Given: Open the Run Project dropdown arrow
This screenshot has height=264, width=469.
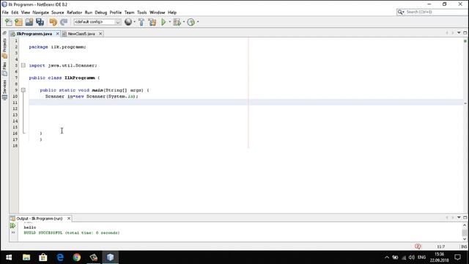Looking at the screenshot, I should 169,22.
